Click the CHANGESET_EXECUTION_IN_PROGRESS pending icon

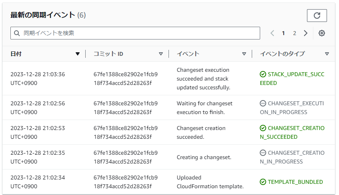point(263,103)
